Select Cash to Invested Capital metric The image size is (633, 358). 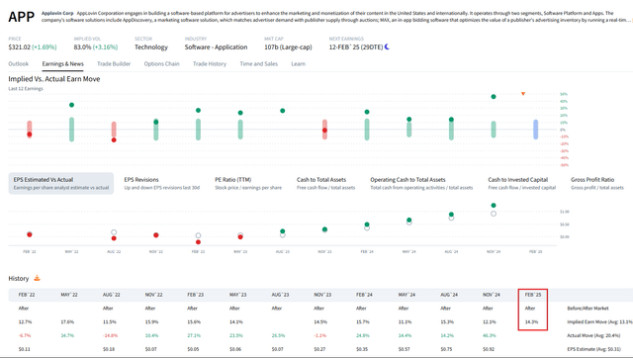point(521,183)
